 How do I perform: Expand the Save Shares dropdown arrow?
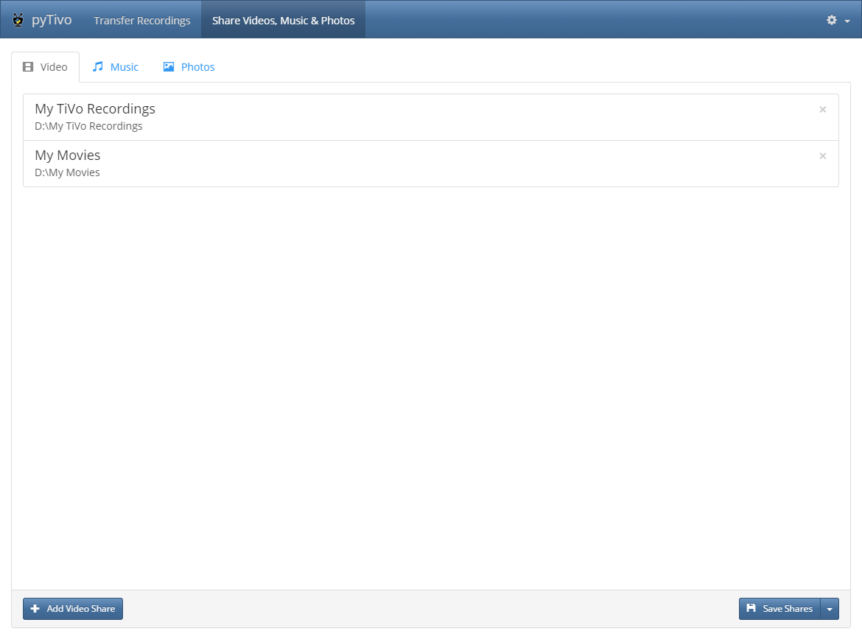[830, 609]
